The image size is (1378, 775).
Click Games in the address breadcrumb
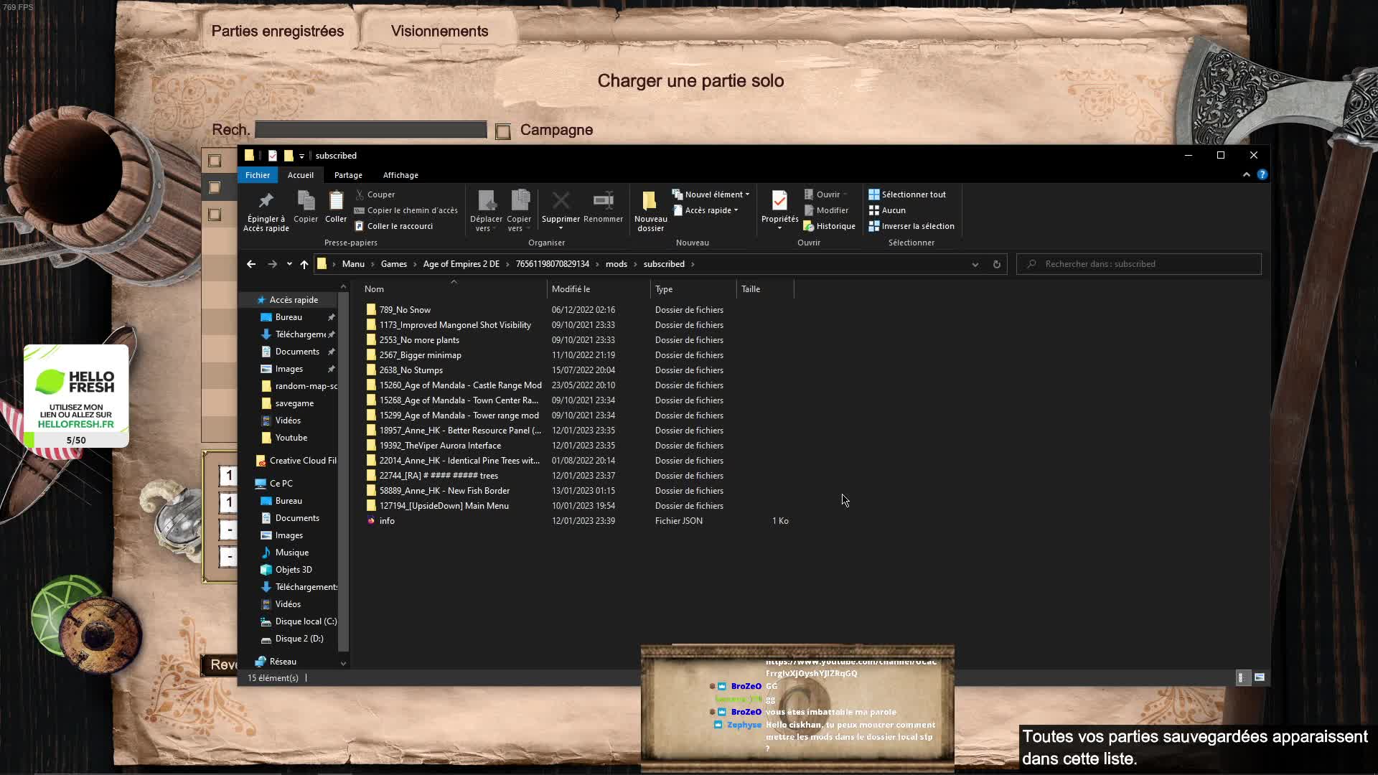tap(394, 264)
